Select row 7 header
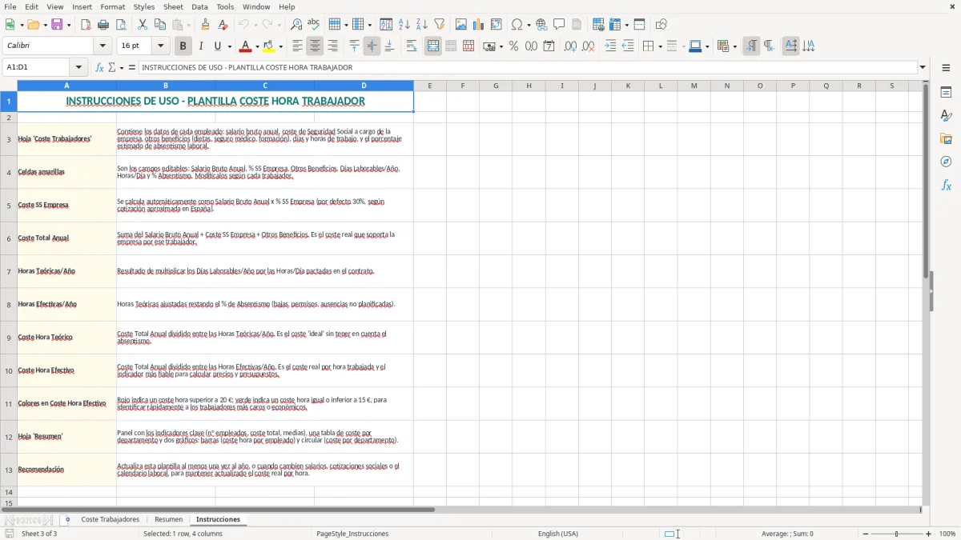The image size is (961, 540). coord(9,271)
